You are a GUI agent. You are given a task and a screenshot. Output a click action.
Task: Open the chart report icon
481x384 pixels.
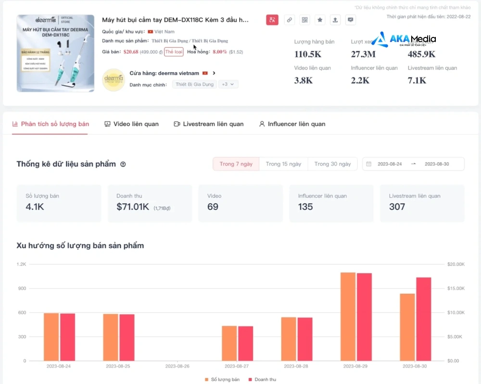pos(351,20)
